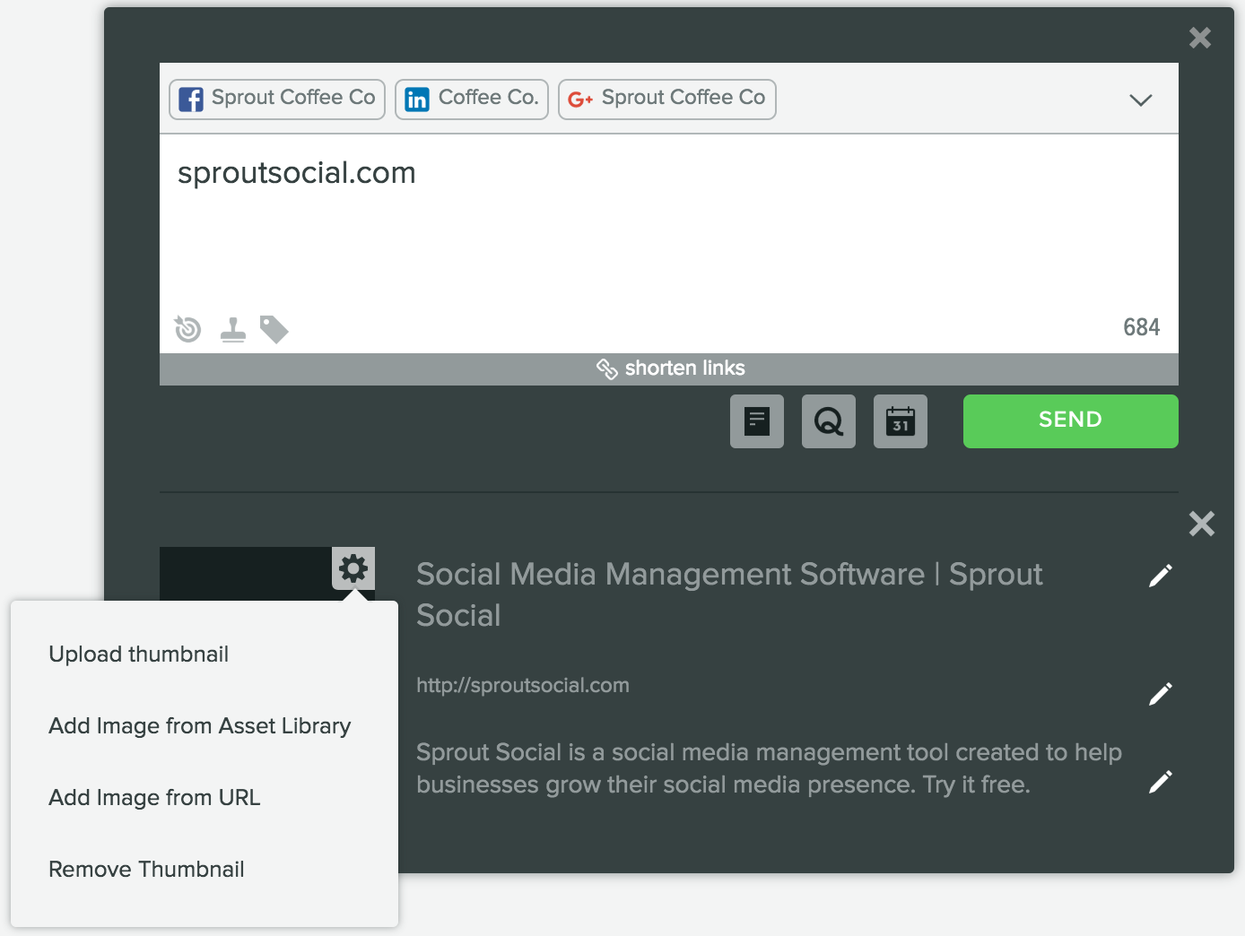Click the Sprout Queue icon button

829,421
